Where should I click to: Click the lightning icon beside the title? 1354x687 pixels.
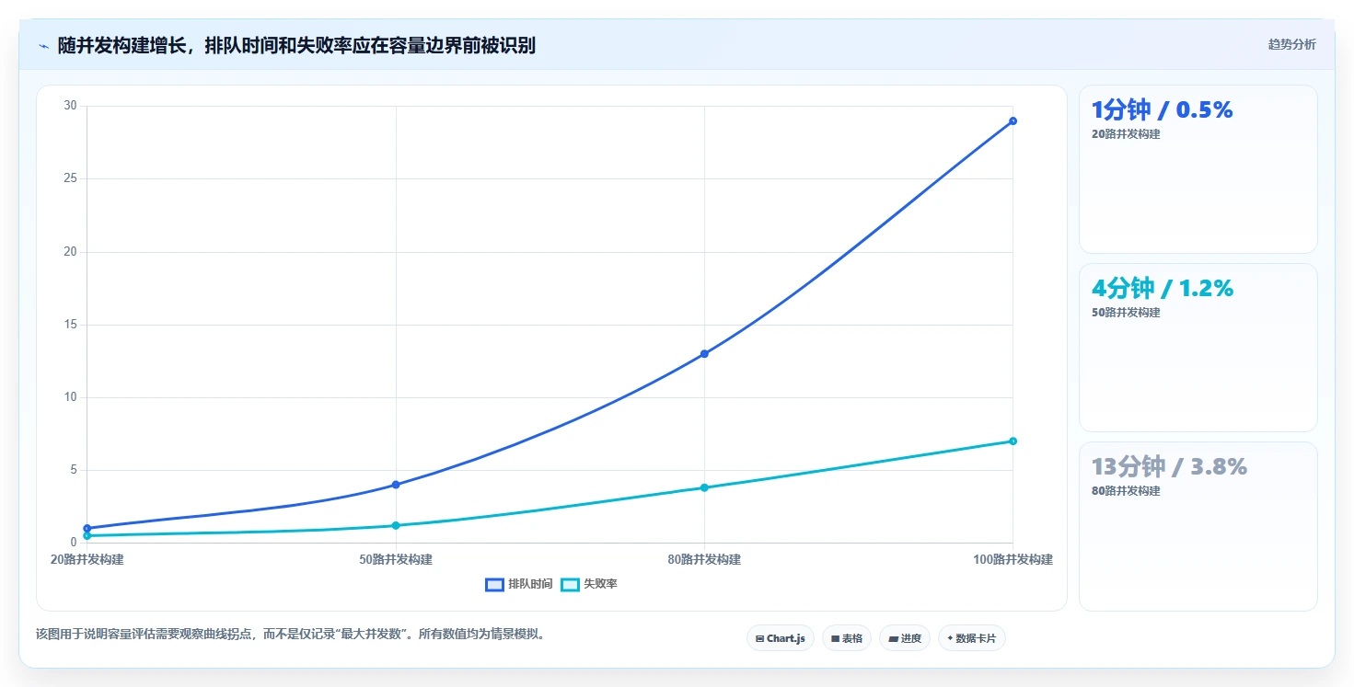click(43, 46)
